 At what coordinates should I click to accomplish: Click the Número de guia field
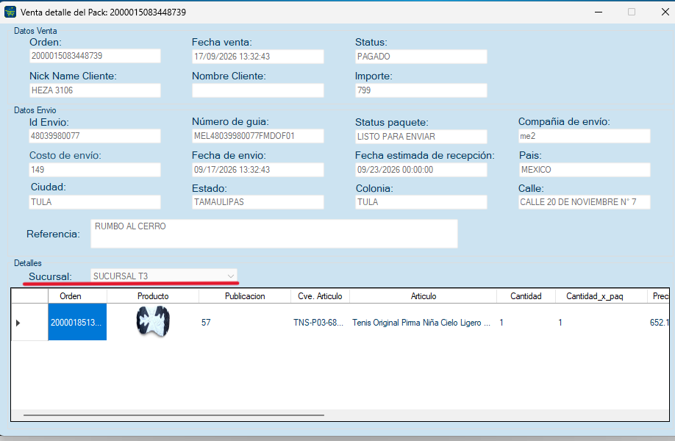[257, 136]
